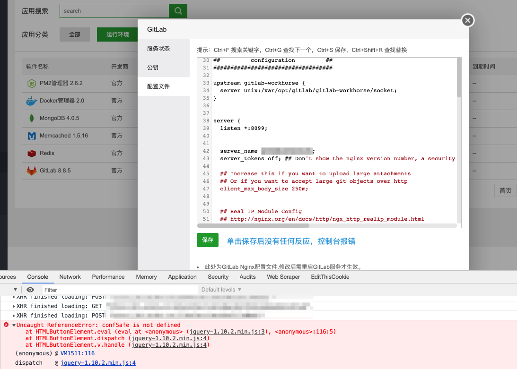Click the editor vertical scrollbar thumb
Viewport: 517px width, 369px height.
point(459,78)
